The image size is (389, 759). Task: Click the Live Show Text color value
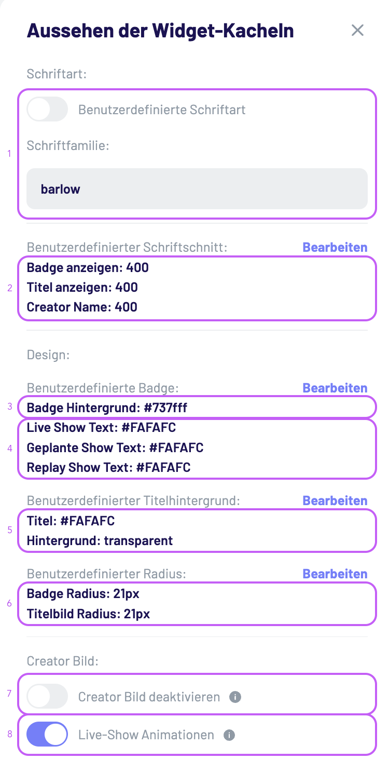click(101, 428)
